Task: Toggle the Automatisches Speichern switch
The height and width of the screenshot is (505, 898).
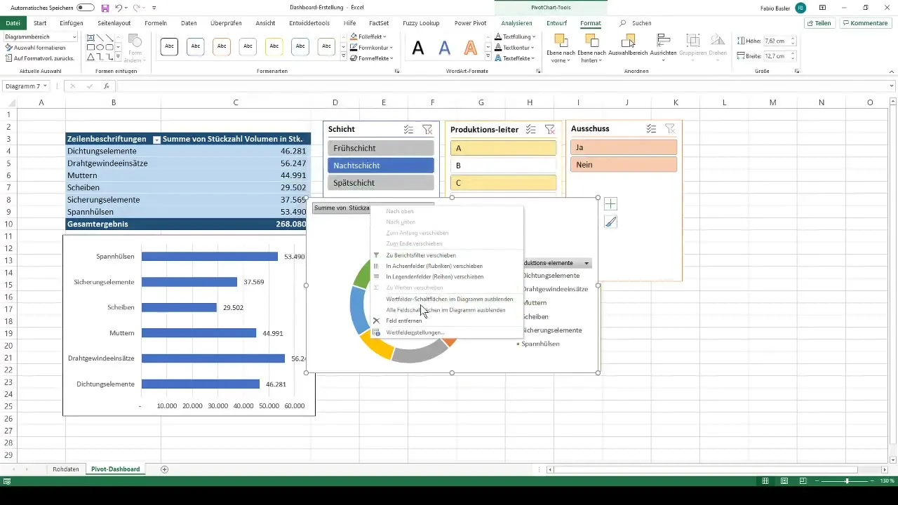Action: point(86,8)
